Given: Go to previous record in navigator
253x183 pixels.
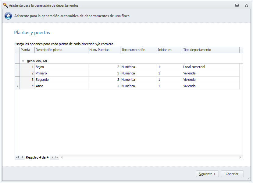Looking at the screenshot, I should (22, 157).
